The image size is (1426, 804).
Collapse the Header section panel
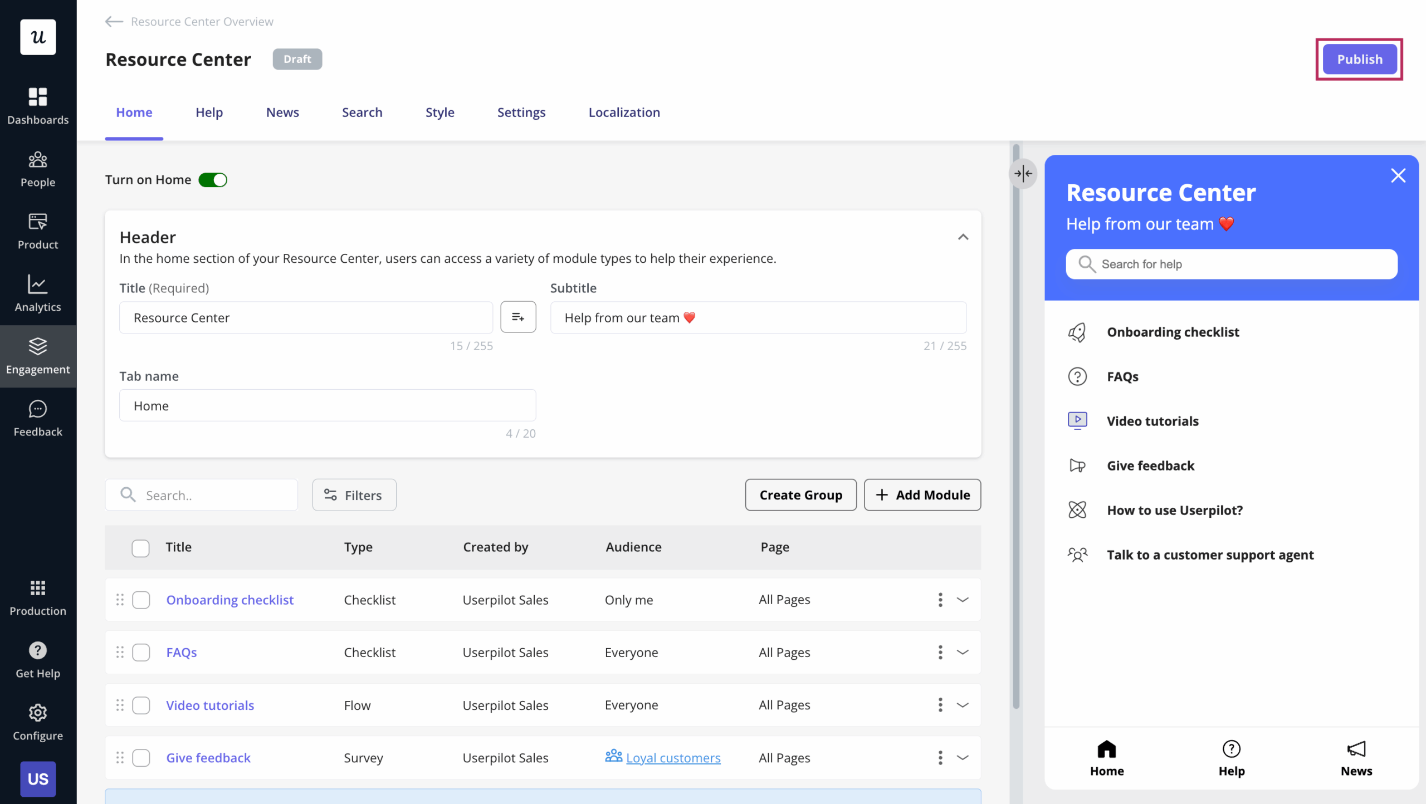[x=963, y=237]
